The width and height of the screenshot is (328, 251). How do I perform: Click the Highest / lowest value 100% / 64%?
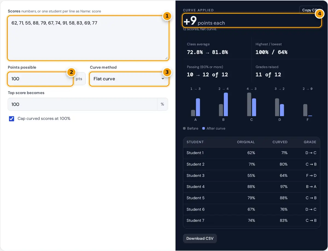pos(271,52)
